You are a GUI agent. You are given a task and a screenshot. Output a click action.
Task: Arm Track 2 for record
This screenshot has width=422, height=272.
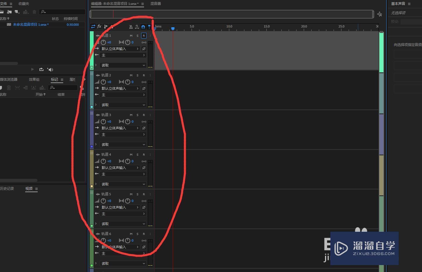[x=144, y=75]
